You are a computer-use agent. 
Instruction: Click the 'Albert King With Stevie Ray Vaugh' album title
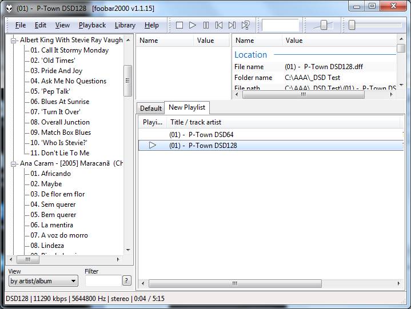[x=71, y=40]
